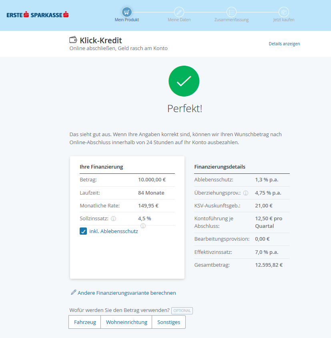
Task: Choose the Wohneinrichtung purpose option
Action: [x=126, y=322]
